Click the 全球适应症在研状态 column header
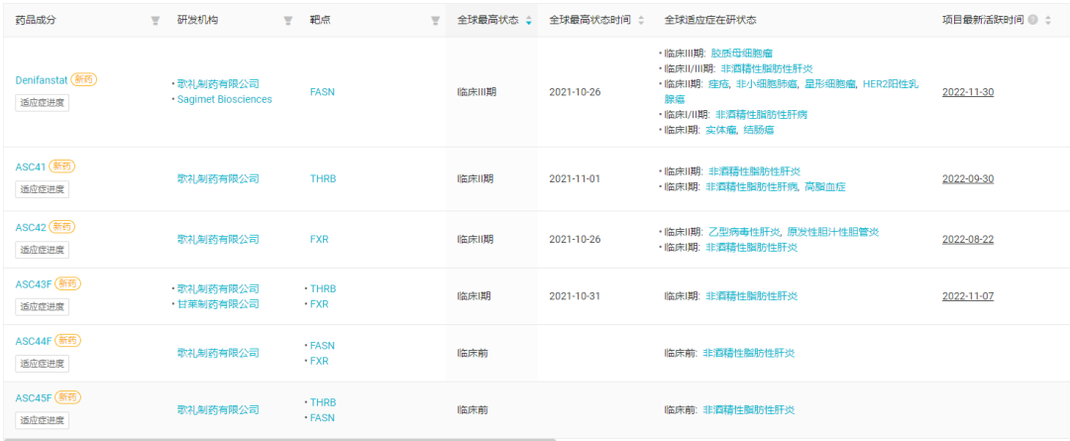This screenshot has height=441, width=1070. tap(709, 21)
